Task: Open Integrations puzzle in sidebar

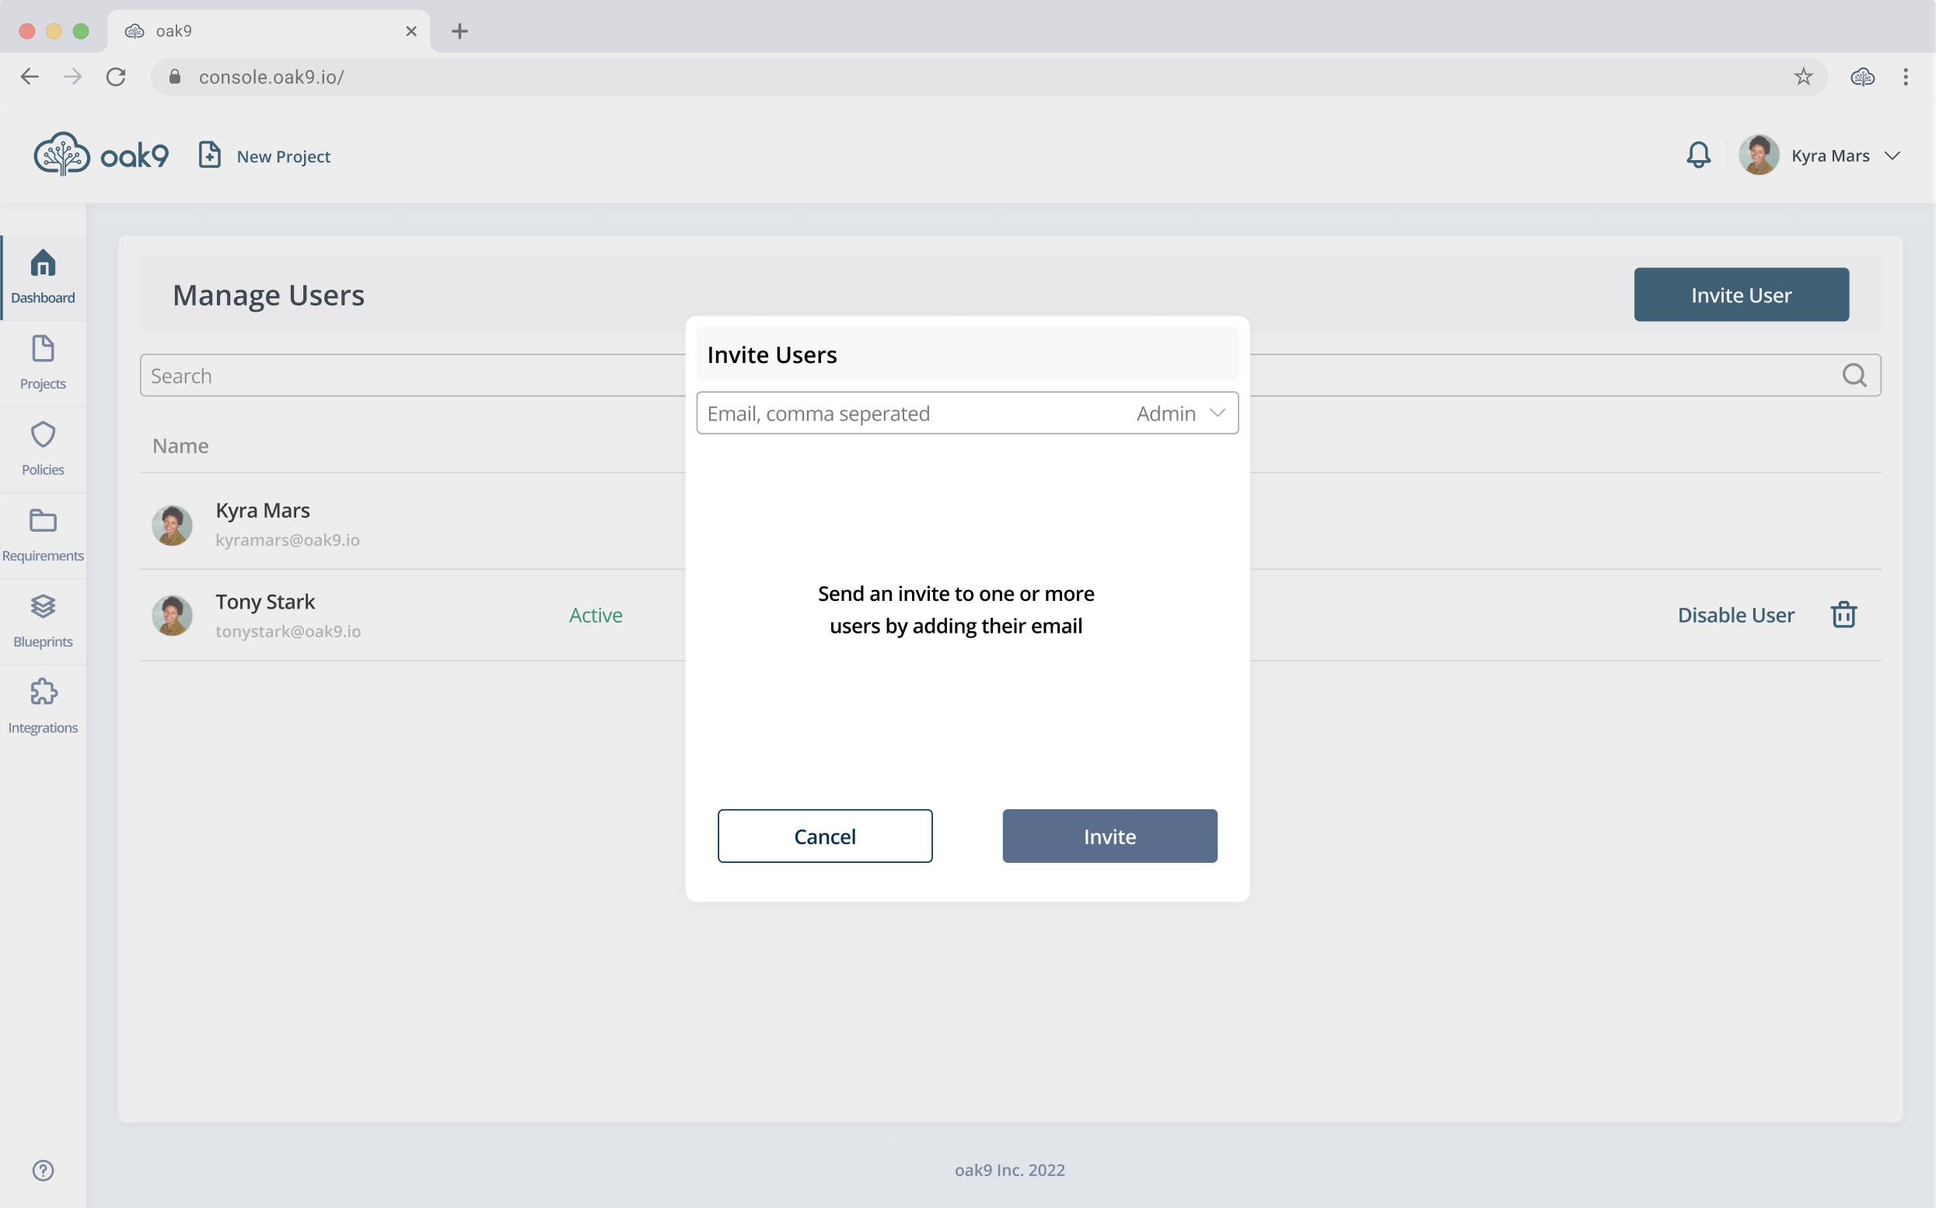Action: (x=43, y=707)
